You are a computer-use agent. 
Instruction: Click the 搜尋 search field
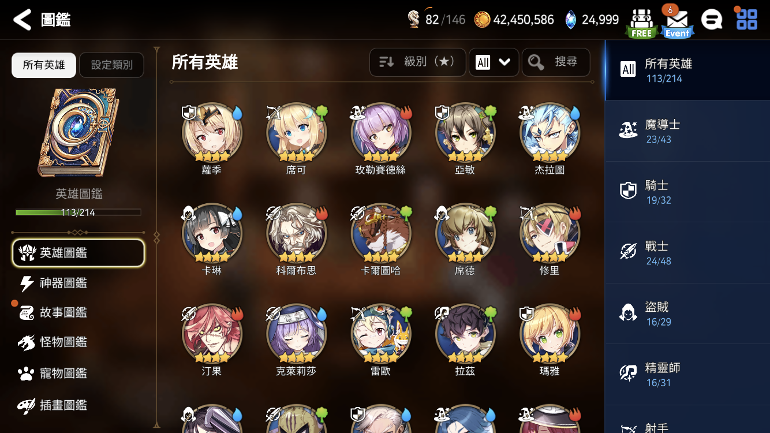point(556,62)
